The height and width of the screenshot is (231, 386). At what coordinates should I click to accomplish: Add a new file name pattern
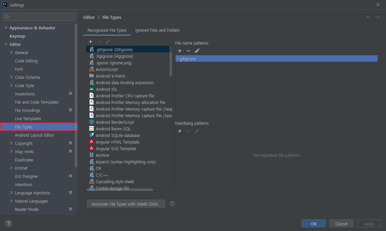point(180,51)
